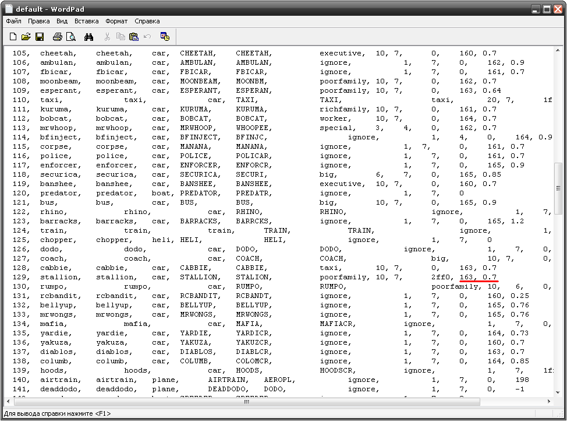
Task: Insert date and time via toolbar
Action: coord(165,37)
